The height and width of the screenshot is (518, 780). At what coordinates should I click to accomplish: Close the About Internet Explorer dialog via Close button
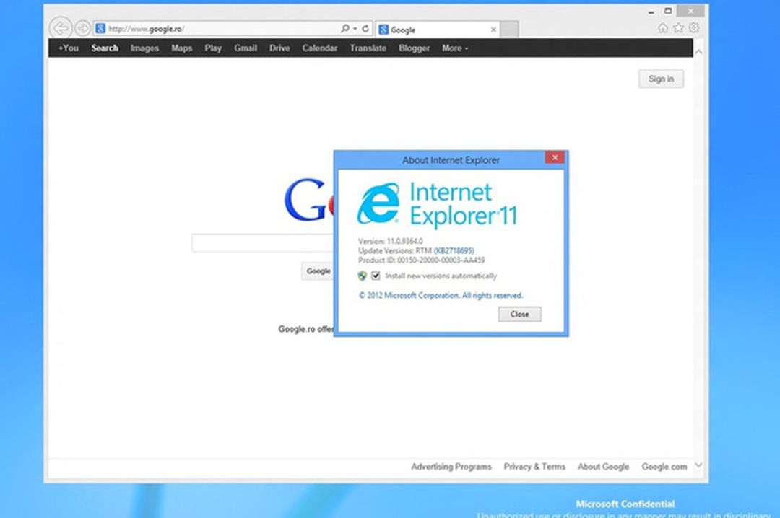(519, 314)
